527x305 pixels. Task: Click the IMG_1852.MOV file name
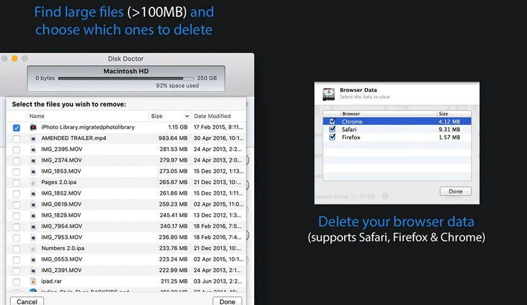tap(61, 193)
